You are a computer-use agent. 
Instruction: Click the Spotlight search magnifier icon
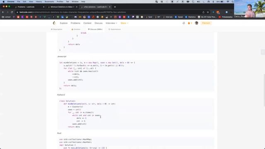tap(233, 2)
